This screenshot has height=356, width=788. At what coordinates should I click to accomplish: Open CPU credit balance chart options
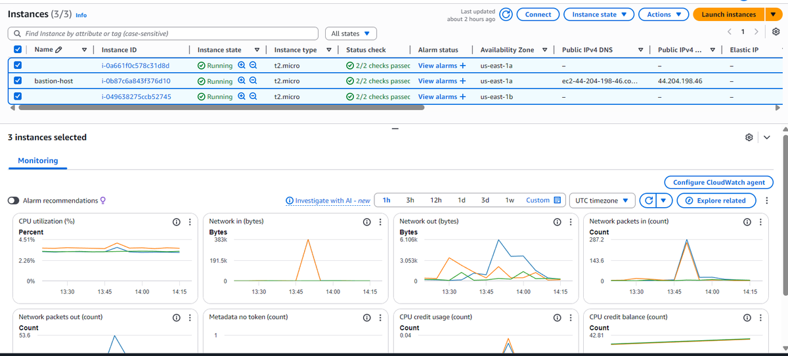[761, 318]
